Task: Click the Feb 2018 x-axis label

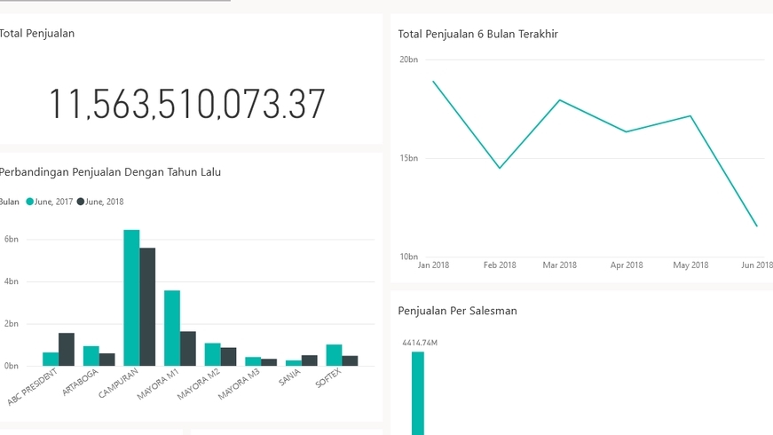Action: (500, 265)
